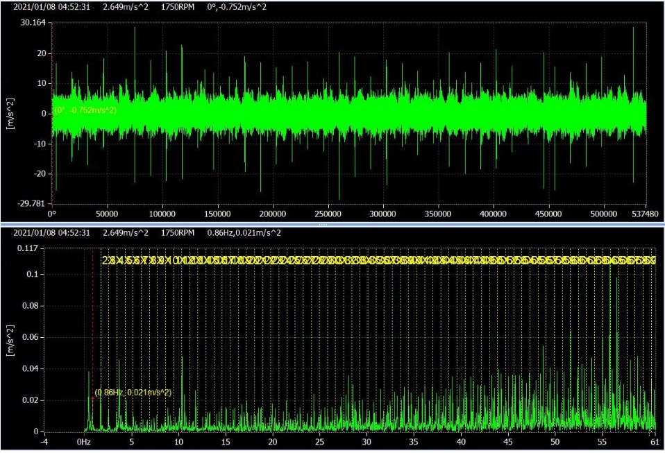Click the 0Hz tick on the spectrum x-axis
Screen dimensions: 665x453
[84, 441]
